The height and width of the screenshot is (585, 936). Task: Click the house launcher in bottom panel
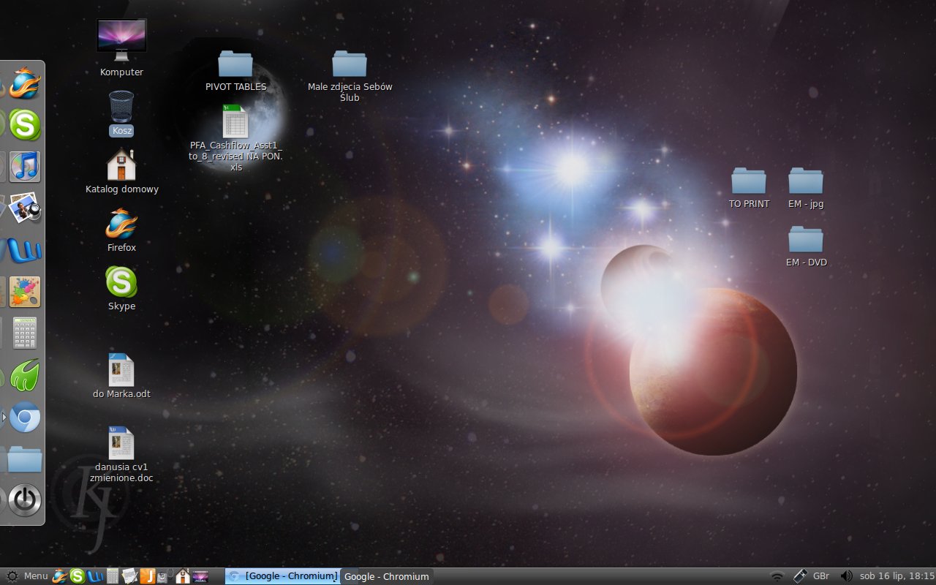[183, 576]
